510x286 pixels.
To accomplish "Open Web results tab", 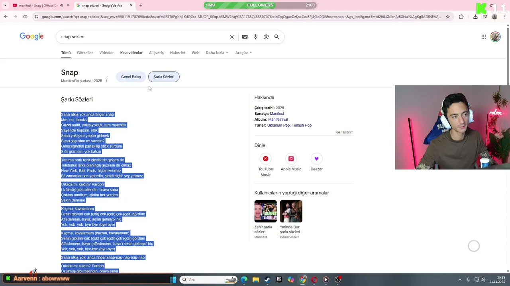I will tap(195, 52).
